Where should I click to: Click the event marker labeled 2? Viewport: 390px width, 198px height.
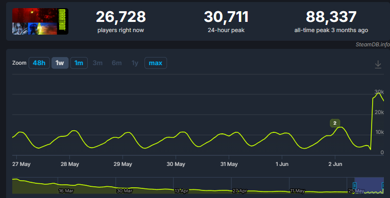tap(335, 123)
